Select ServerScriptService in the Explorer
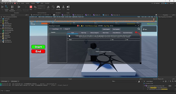176x94 pixels. 9,30
